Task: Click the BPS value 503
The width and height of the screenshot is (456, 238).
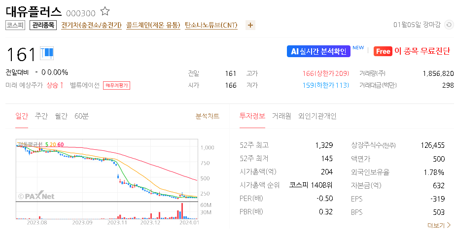Action: pos(439,212)
